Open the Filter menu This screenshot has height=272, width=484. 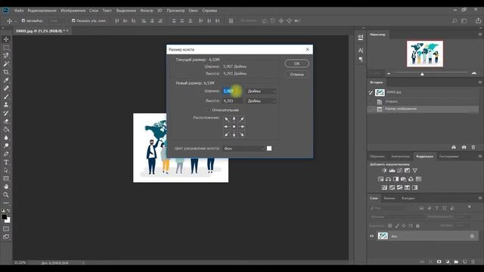pos(146,11)
